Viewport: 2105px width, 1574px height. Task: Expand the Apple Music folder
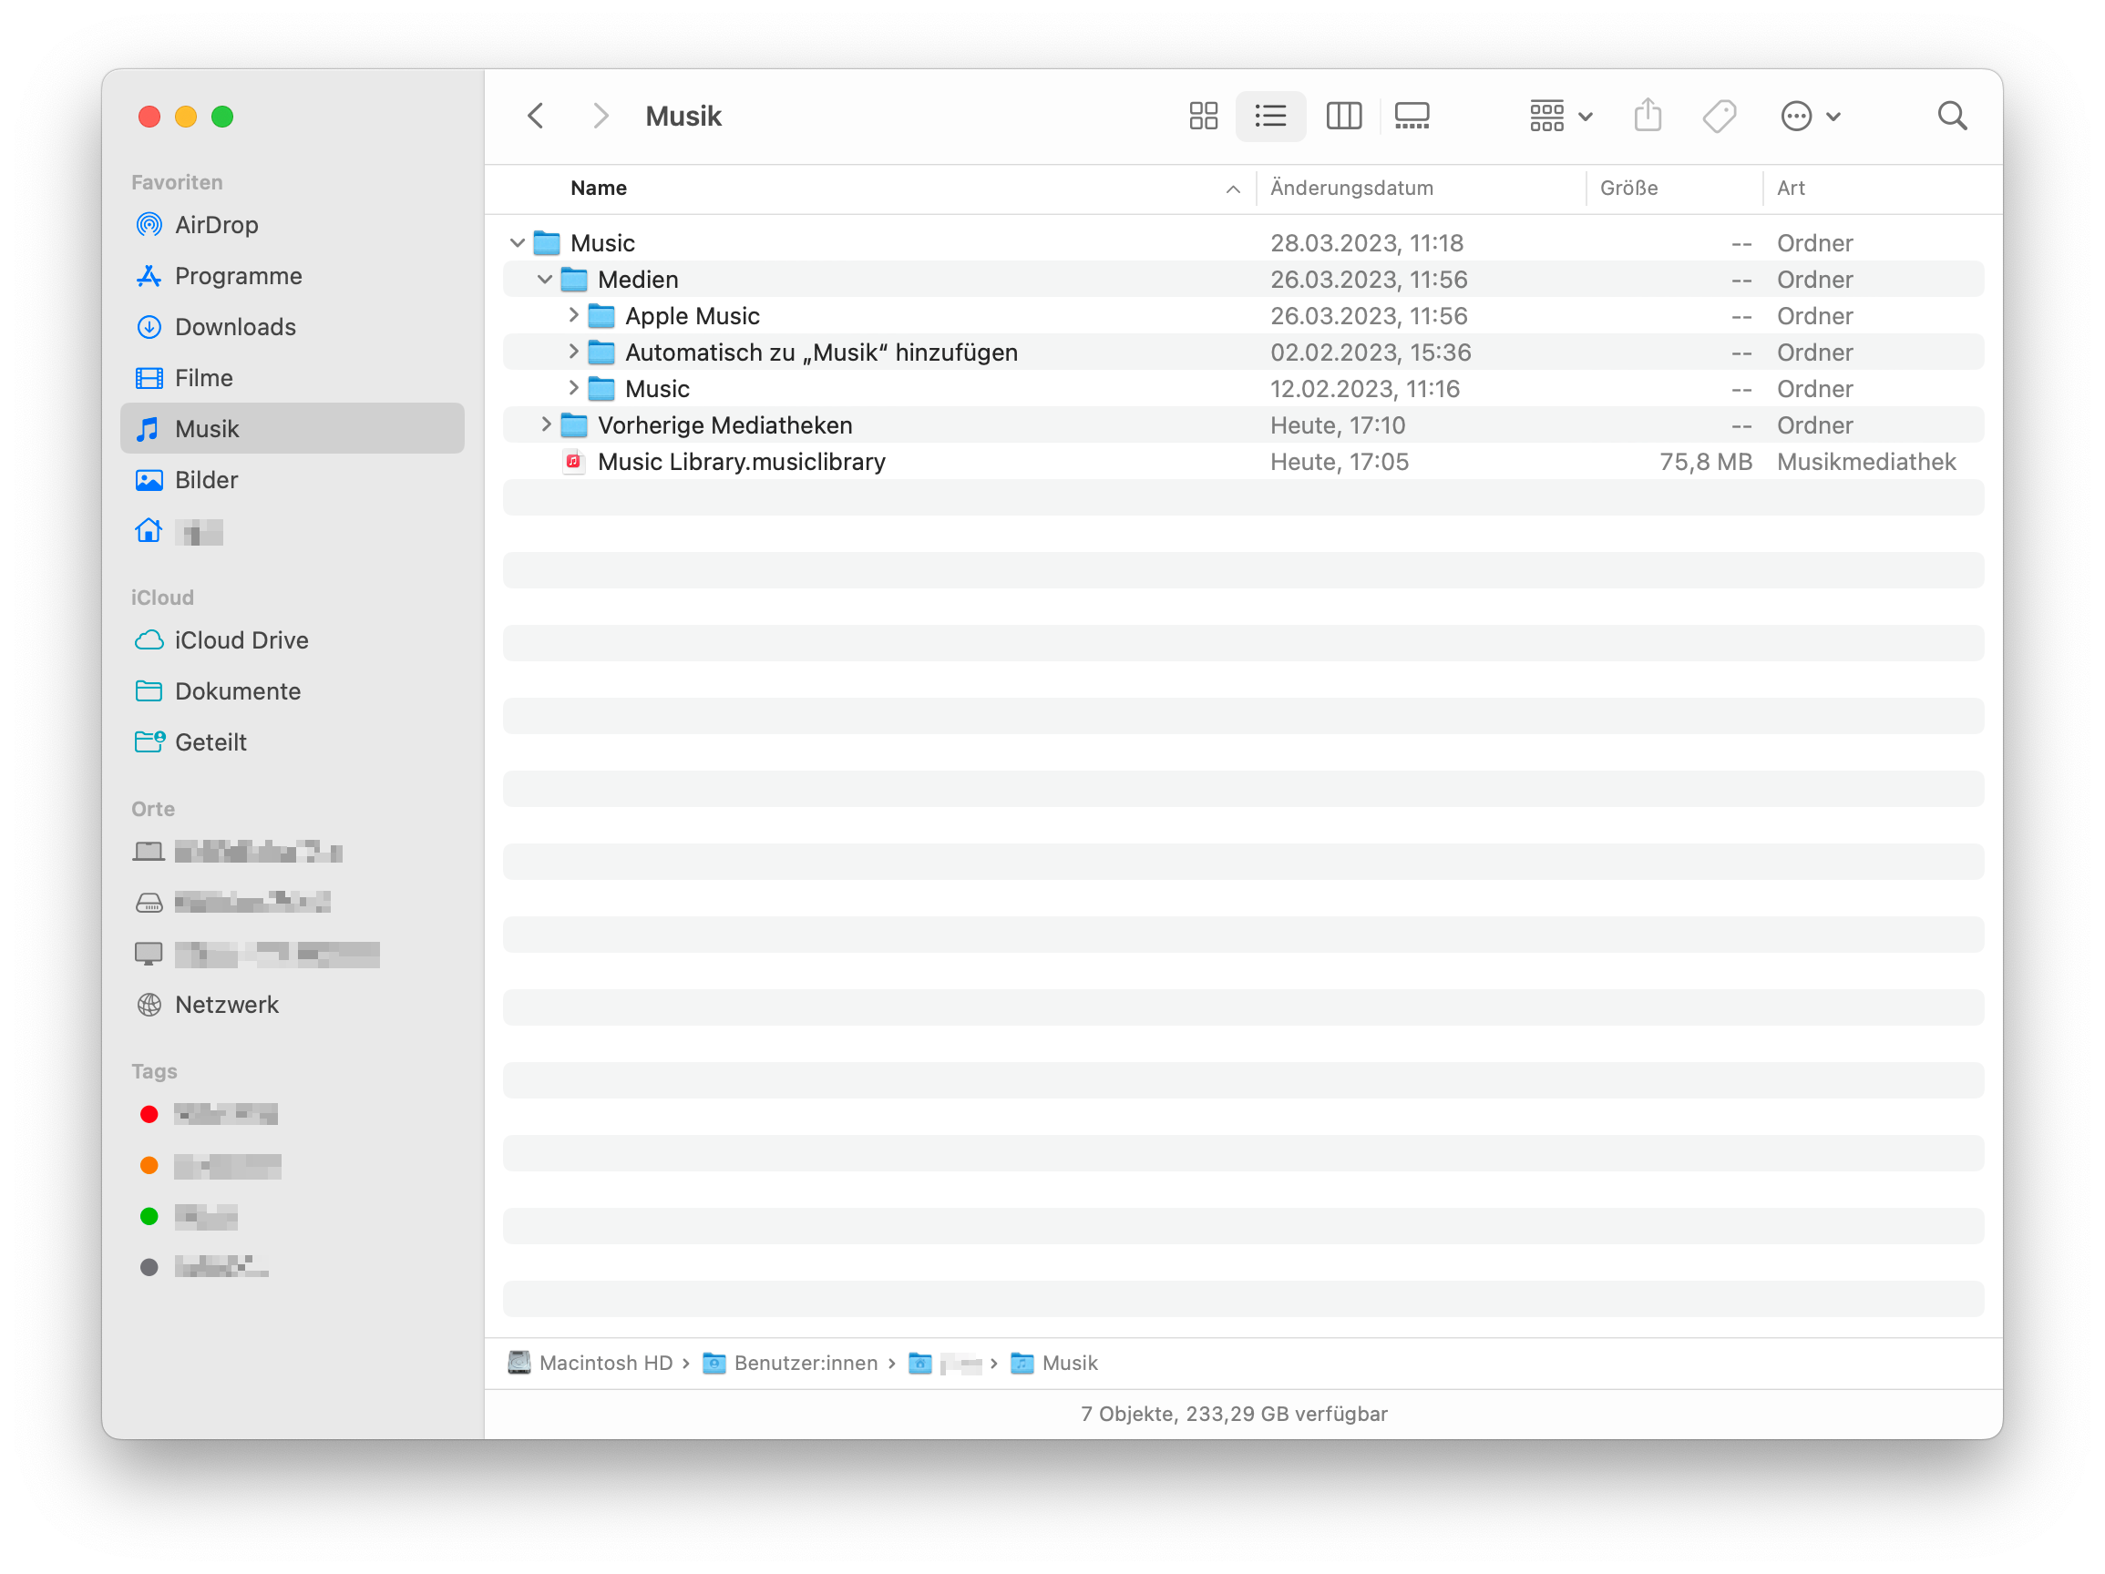[573, 316]
